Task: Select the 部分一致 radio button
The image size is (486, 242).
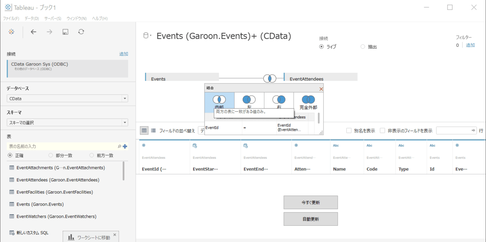Action: (51, 155)
